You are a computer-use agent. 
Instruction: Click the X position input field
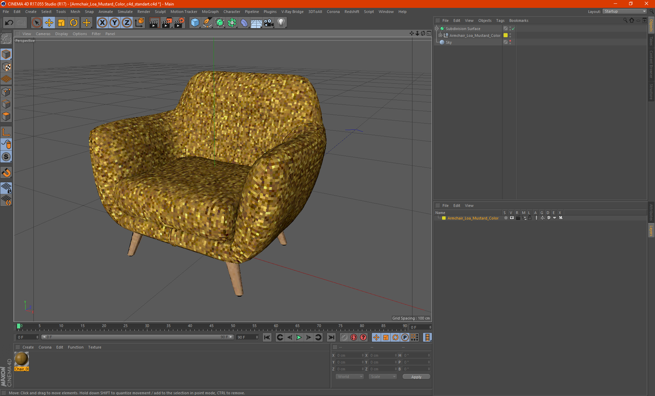(350, 355)
